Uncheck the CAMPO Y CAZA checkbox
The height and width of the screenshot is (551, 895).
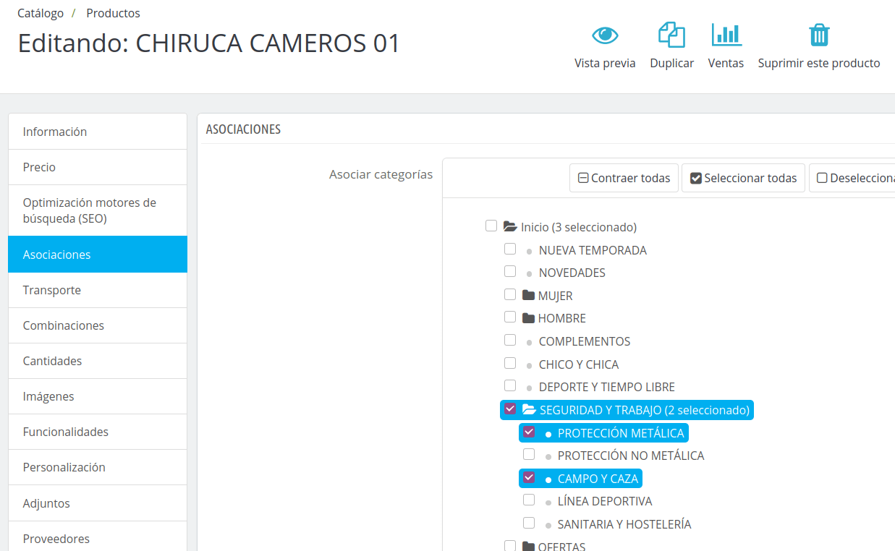click(x=529, y=477)
